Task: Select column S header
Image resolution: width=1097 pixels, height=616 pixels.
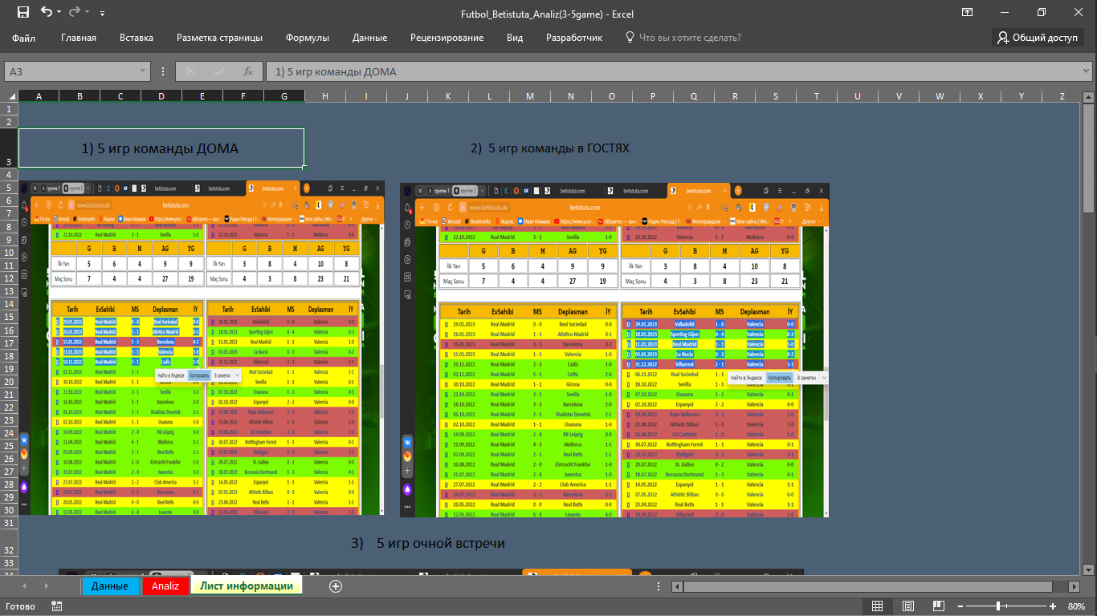Action: [x=776, y=96]
